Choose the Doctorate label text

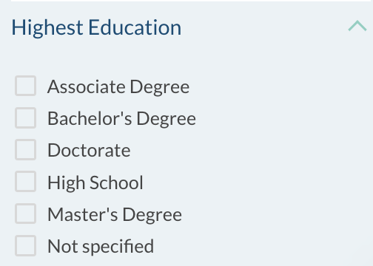pos(89,150)
